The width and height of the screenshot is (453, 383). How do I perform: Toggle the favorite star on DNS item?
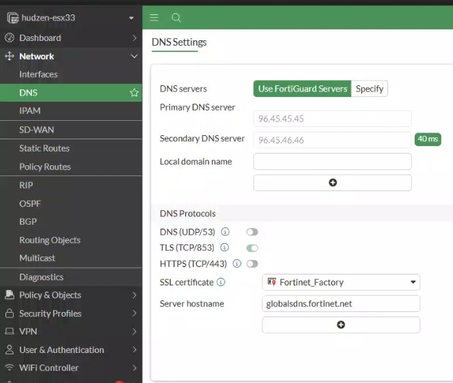click(134, 93)
